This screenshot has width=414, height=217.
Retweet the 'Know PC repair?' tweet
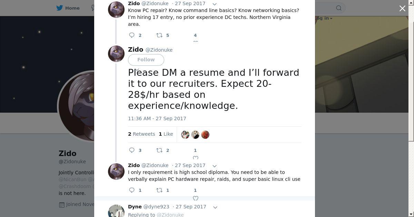coord(159,35)
